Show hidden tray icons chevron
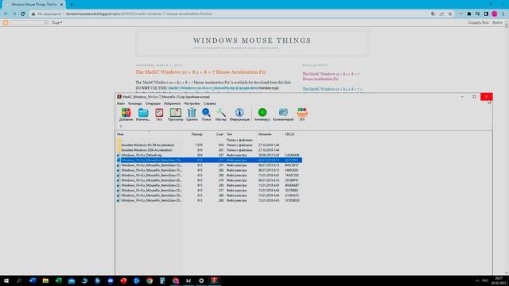The height and width of the screenshot is (286, 509). pos(477,280)
